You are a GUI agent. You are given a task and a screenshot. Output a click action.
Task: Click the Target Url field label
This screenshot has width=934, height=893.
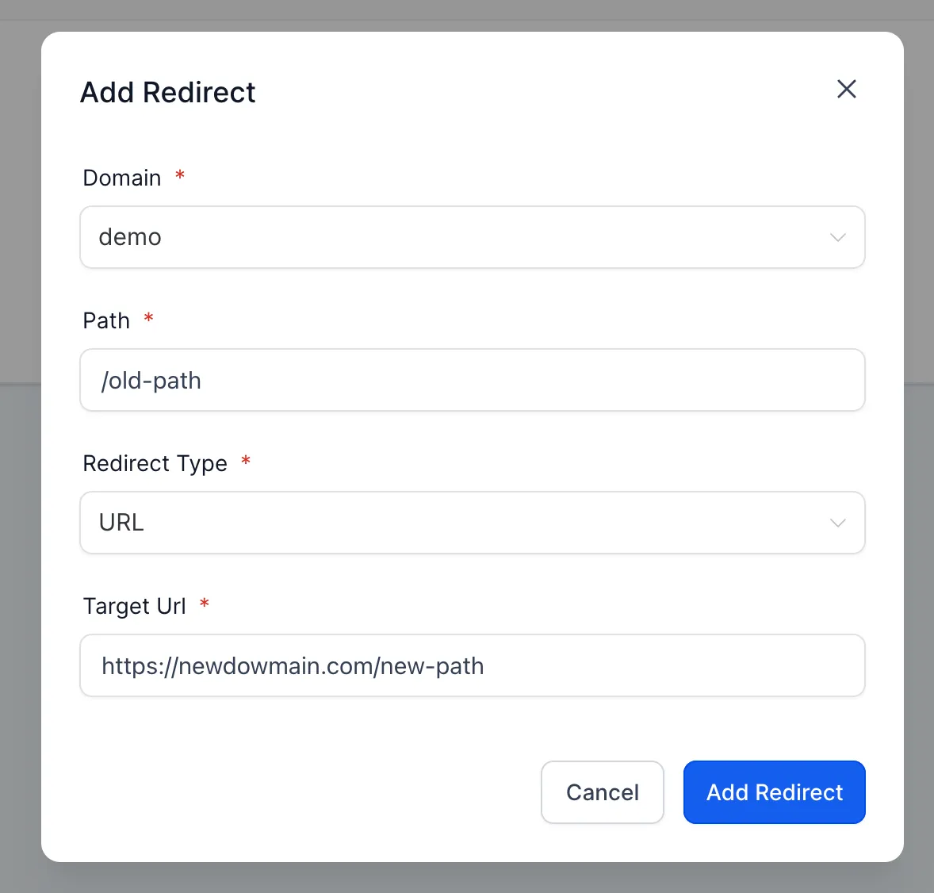click(135, 606)
